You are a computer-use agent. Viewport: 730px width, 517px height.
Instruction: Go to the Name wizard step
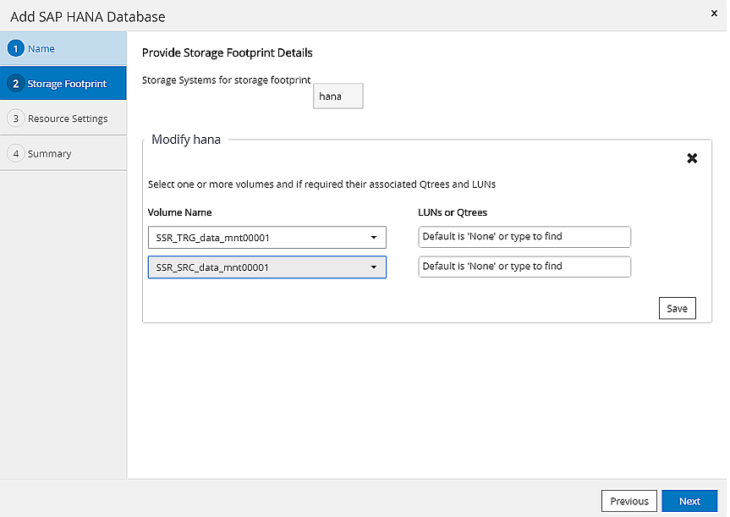pos(41,49)
